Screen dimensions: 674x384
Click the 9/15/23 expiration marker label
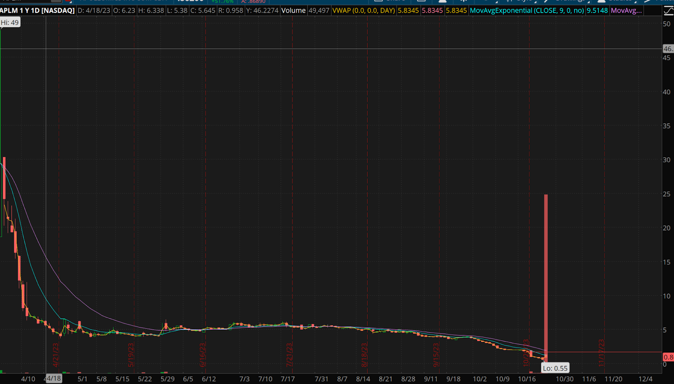(x=436, y=355)
